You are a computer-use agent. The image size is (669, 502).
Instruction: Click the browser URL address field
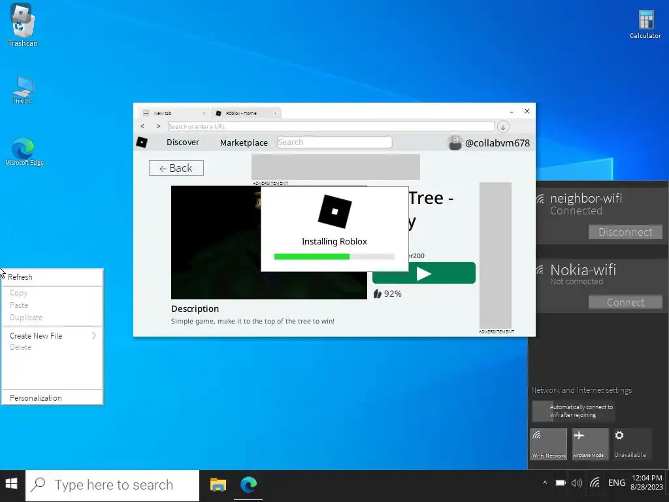331,126
